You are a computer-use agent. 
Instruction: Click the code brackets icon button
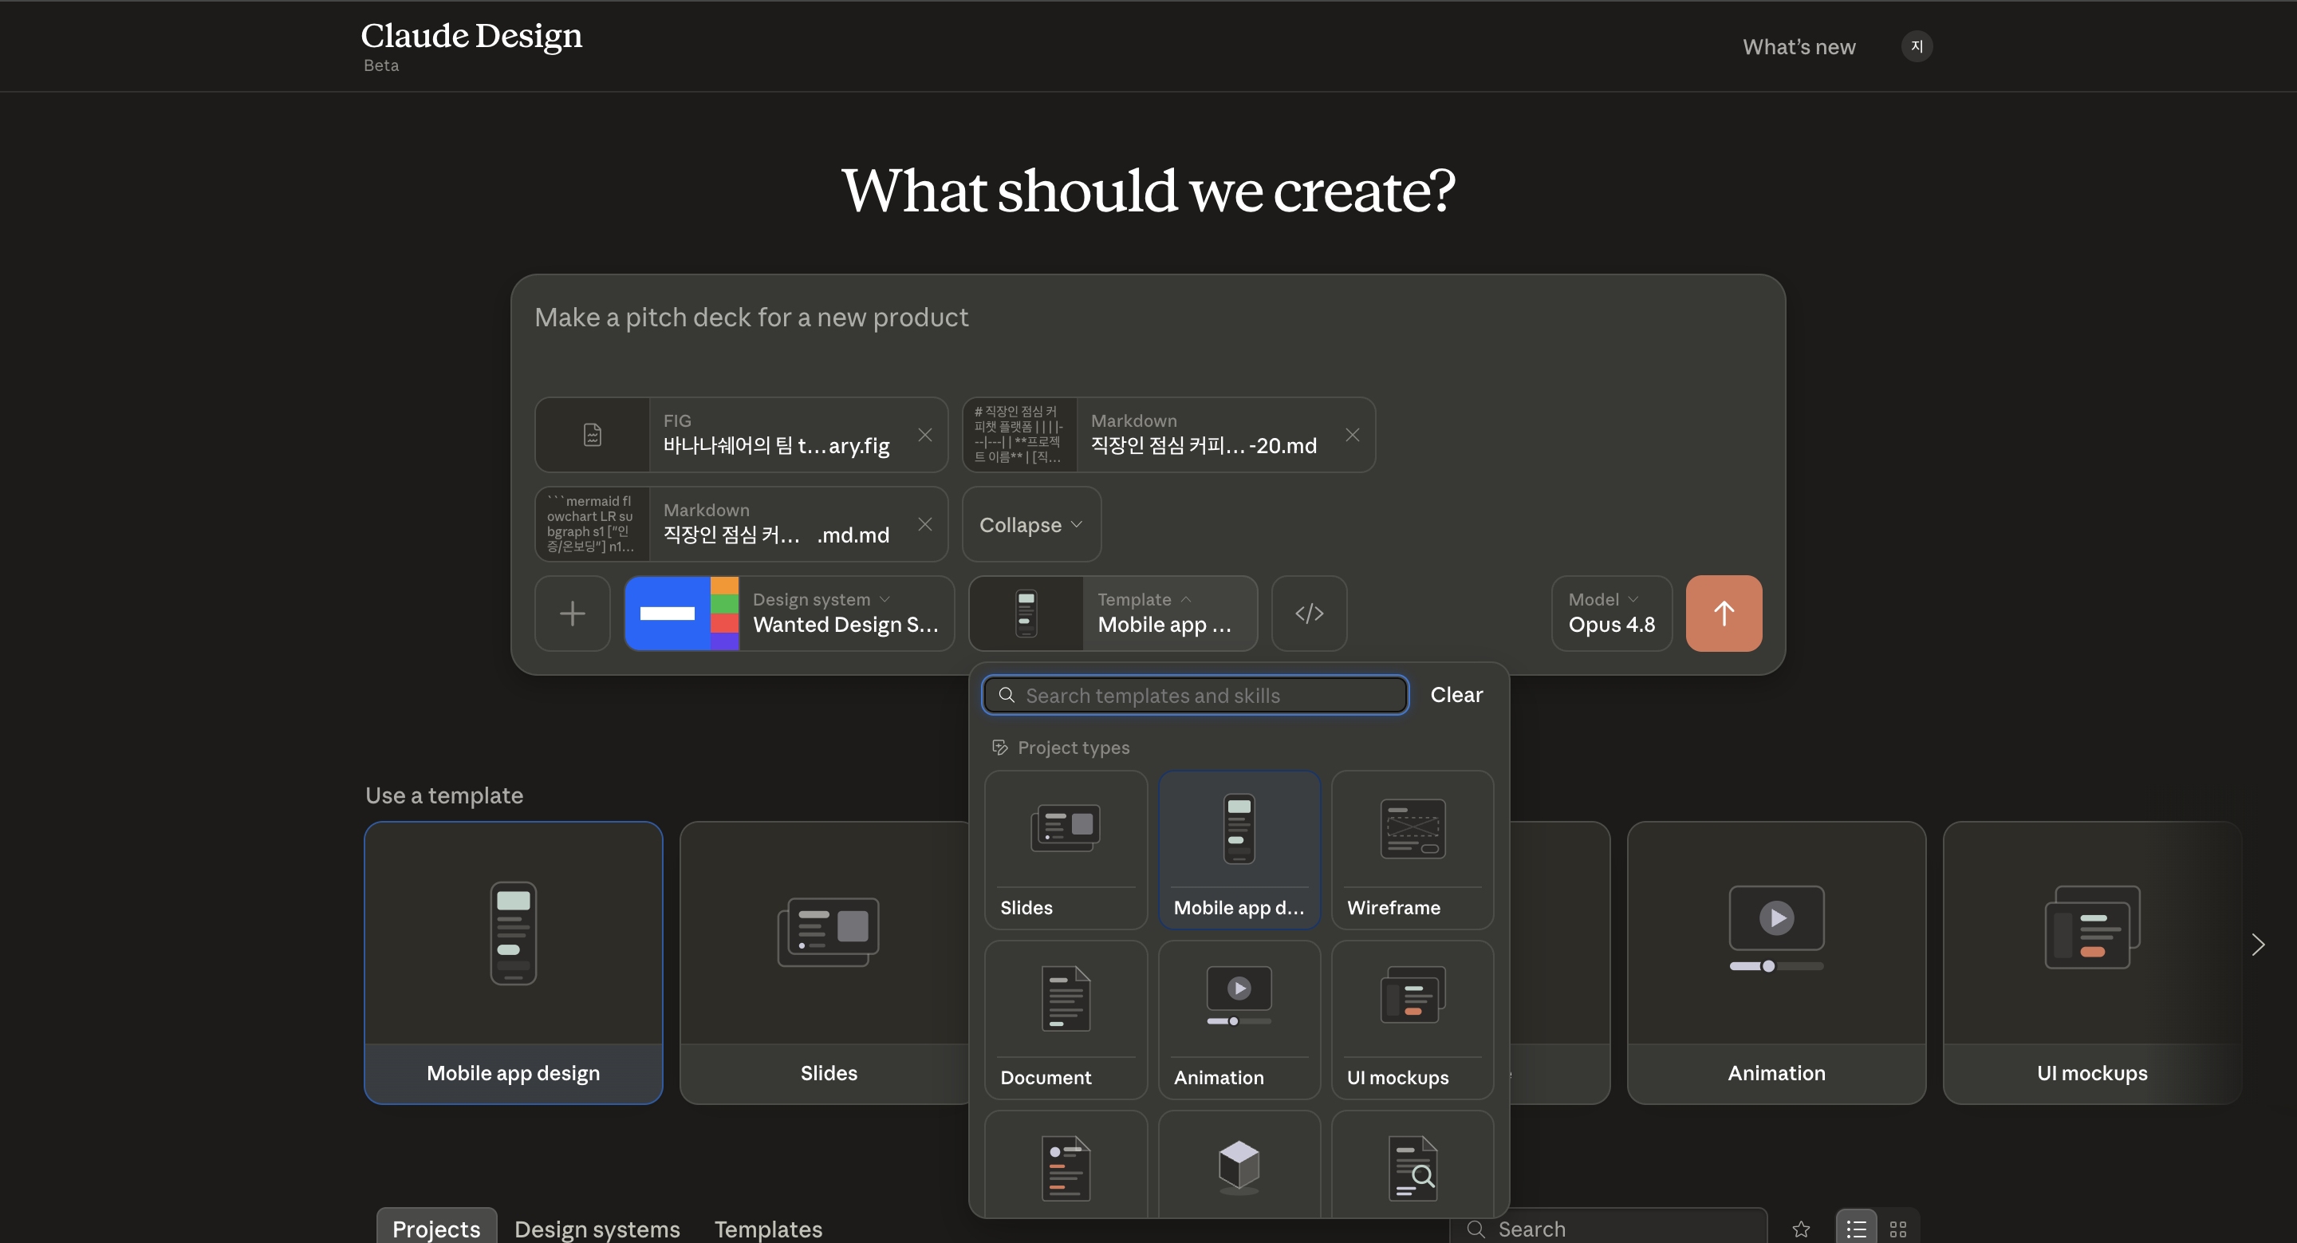[1309, 614]
